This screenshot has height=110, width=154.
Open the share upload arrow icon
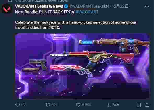[x=147, y=105]
